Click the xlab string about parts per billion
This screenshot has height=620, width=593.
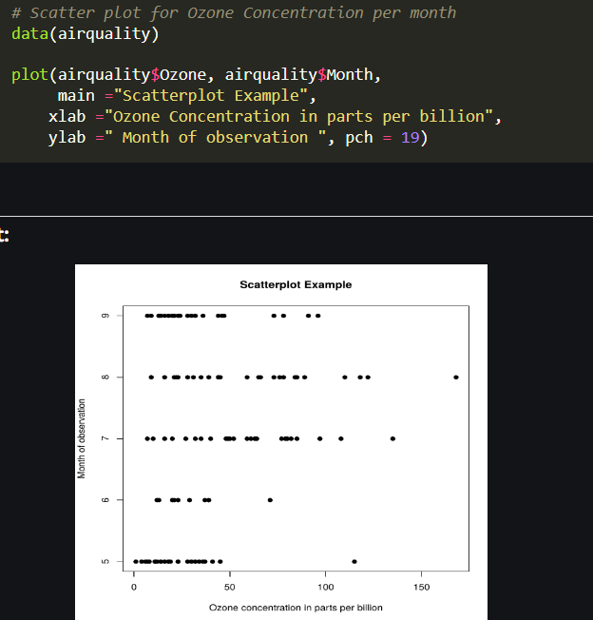tap(299, 117)
